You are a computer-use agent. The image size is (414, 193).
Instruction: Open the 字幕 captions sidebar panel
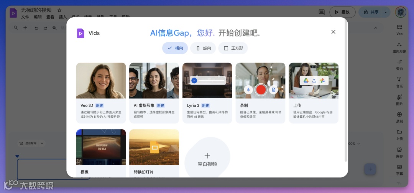(x=399, y=170)
